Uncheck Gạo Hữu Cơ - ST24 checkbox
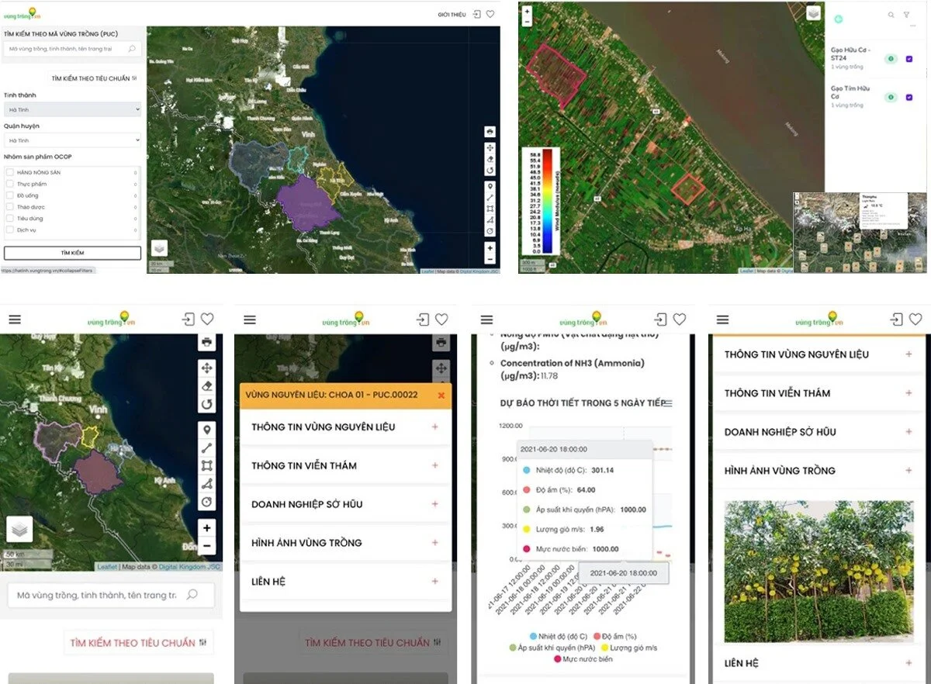This screenshot has height=684, width=931. pos(909,58)
